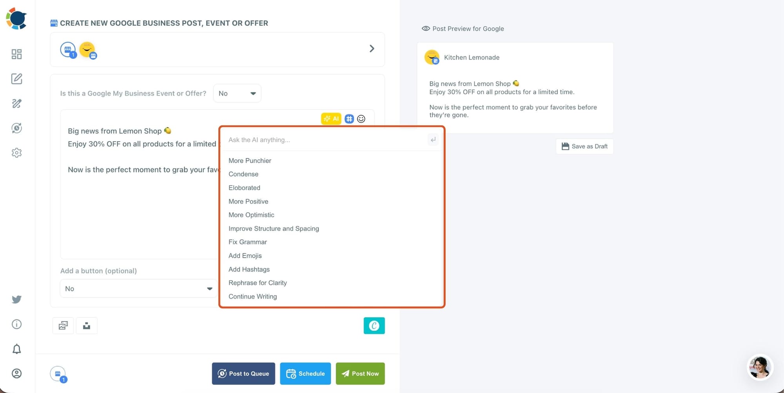Image resolution: width=784 pixels, height=393 pixels.
Task: Open the Event or Offer dropdown
Action: pyautogui.click(x=237, y=93)
